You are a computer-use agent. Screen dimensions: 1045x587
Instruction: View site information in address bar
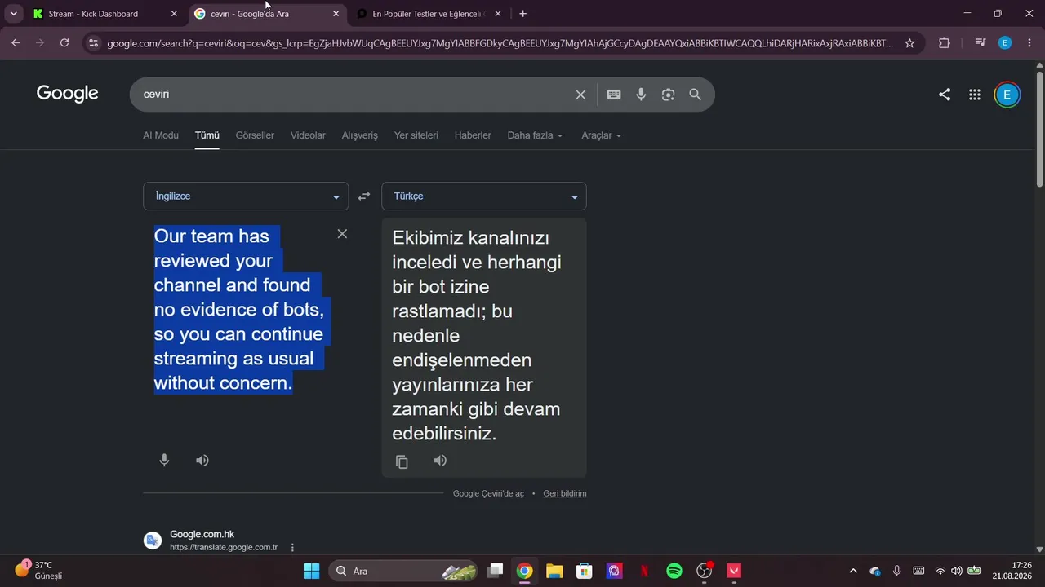tap(93, 43)
